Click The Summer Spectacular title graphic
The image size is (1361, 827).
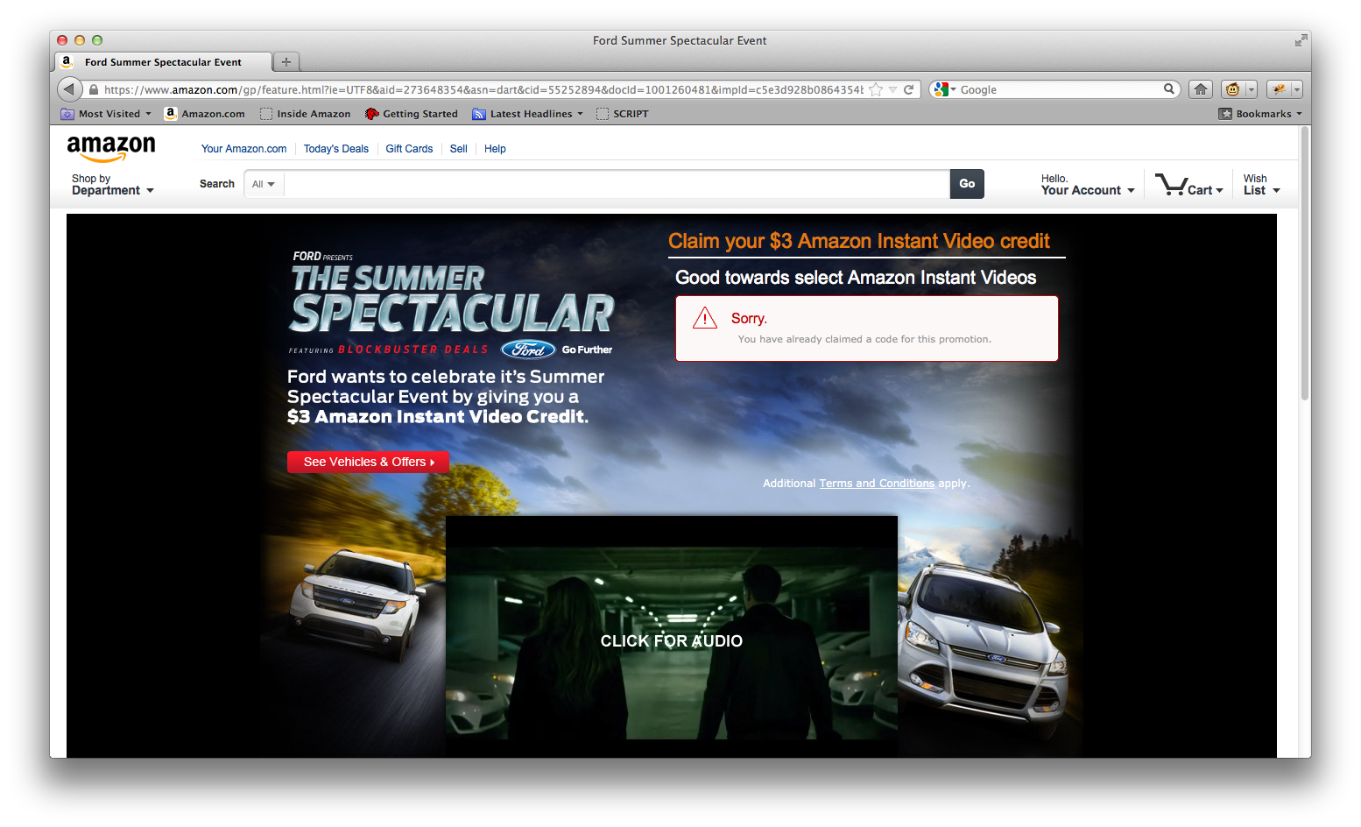(451, 298)
